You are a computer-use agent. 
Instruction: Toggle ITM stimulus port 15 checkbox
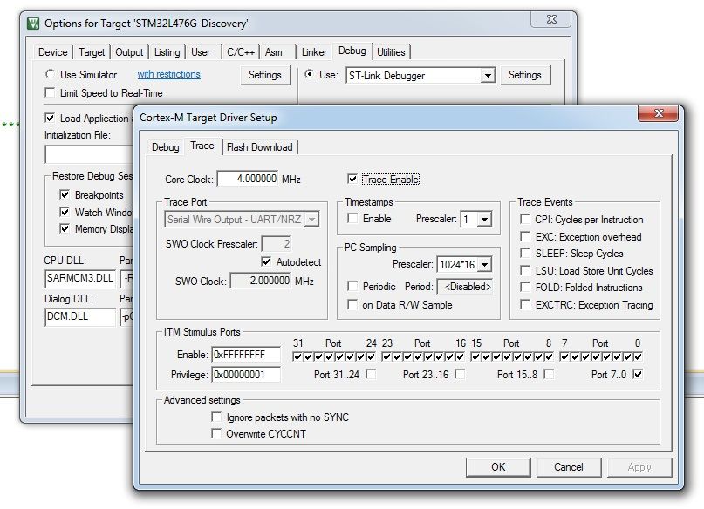coord(475,357)
